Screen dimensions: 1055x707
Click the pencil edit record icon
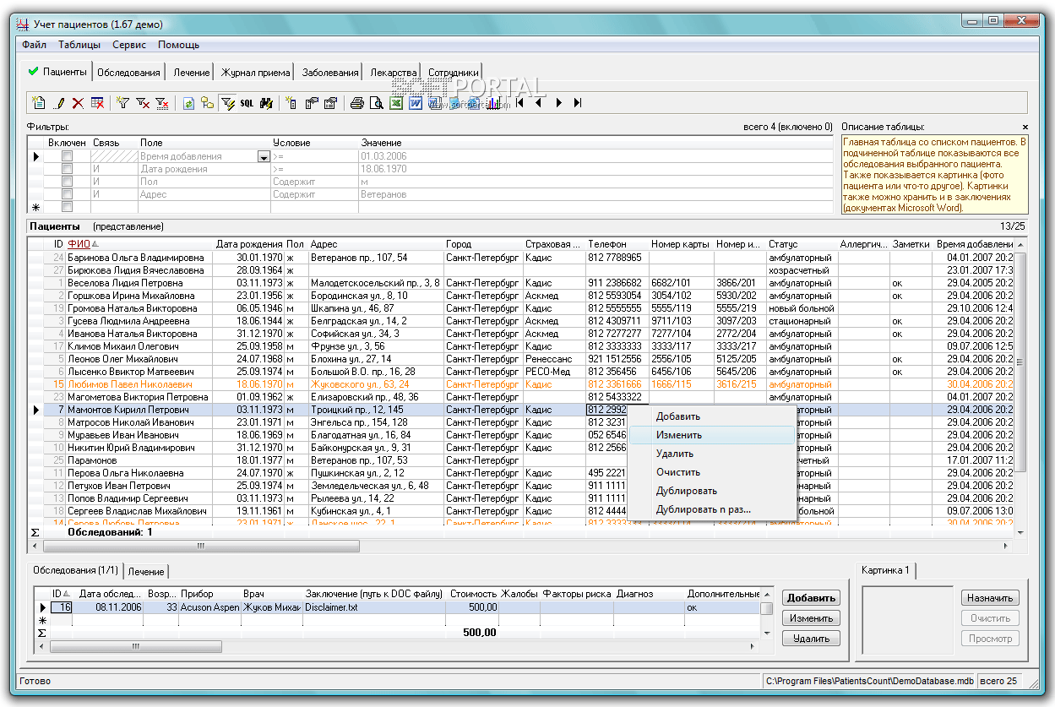pos(58,103)
